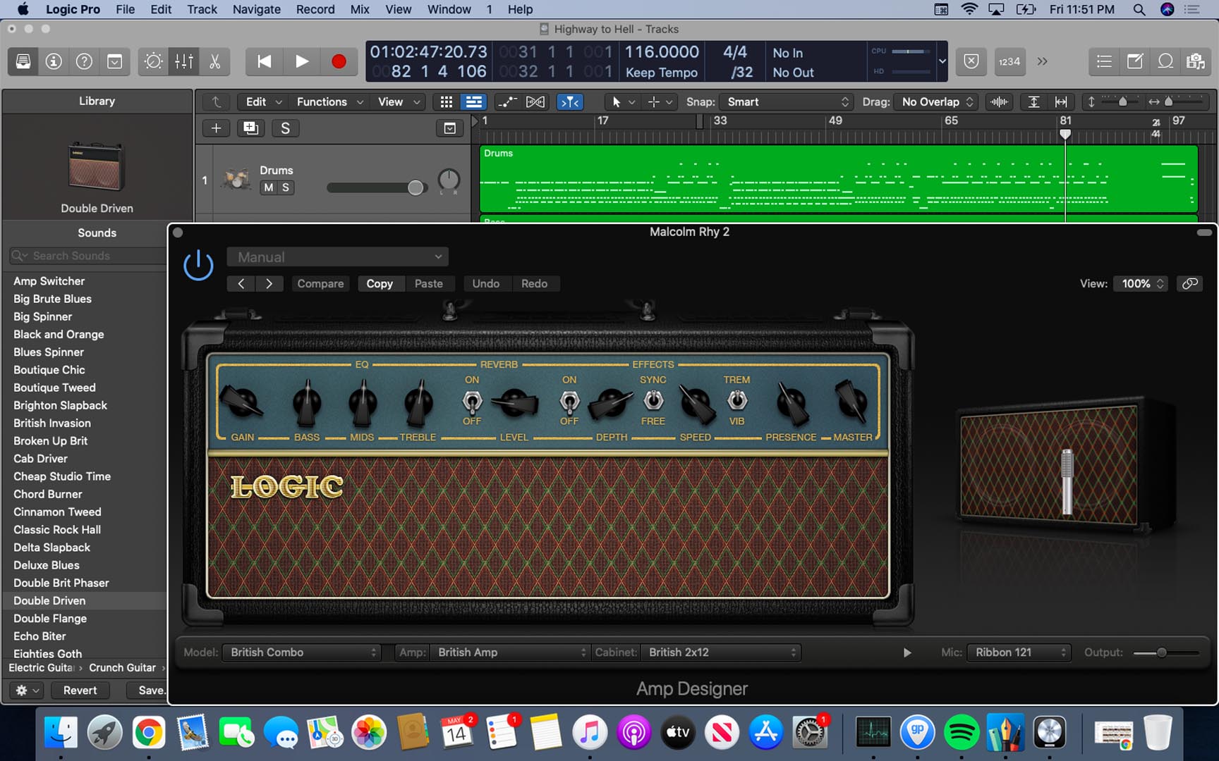Toggle global Solo S button

click(285, 128)
